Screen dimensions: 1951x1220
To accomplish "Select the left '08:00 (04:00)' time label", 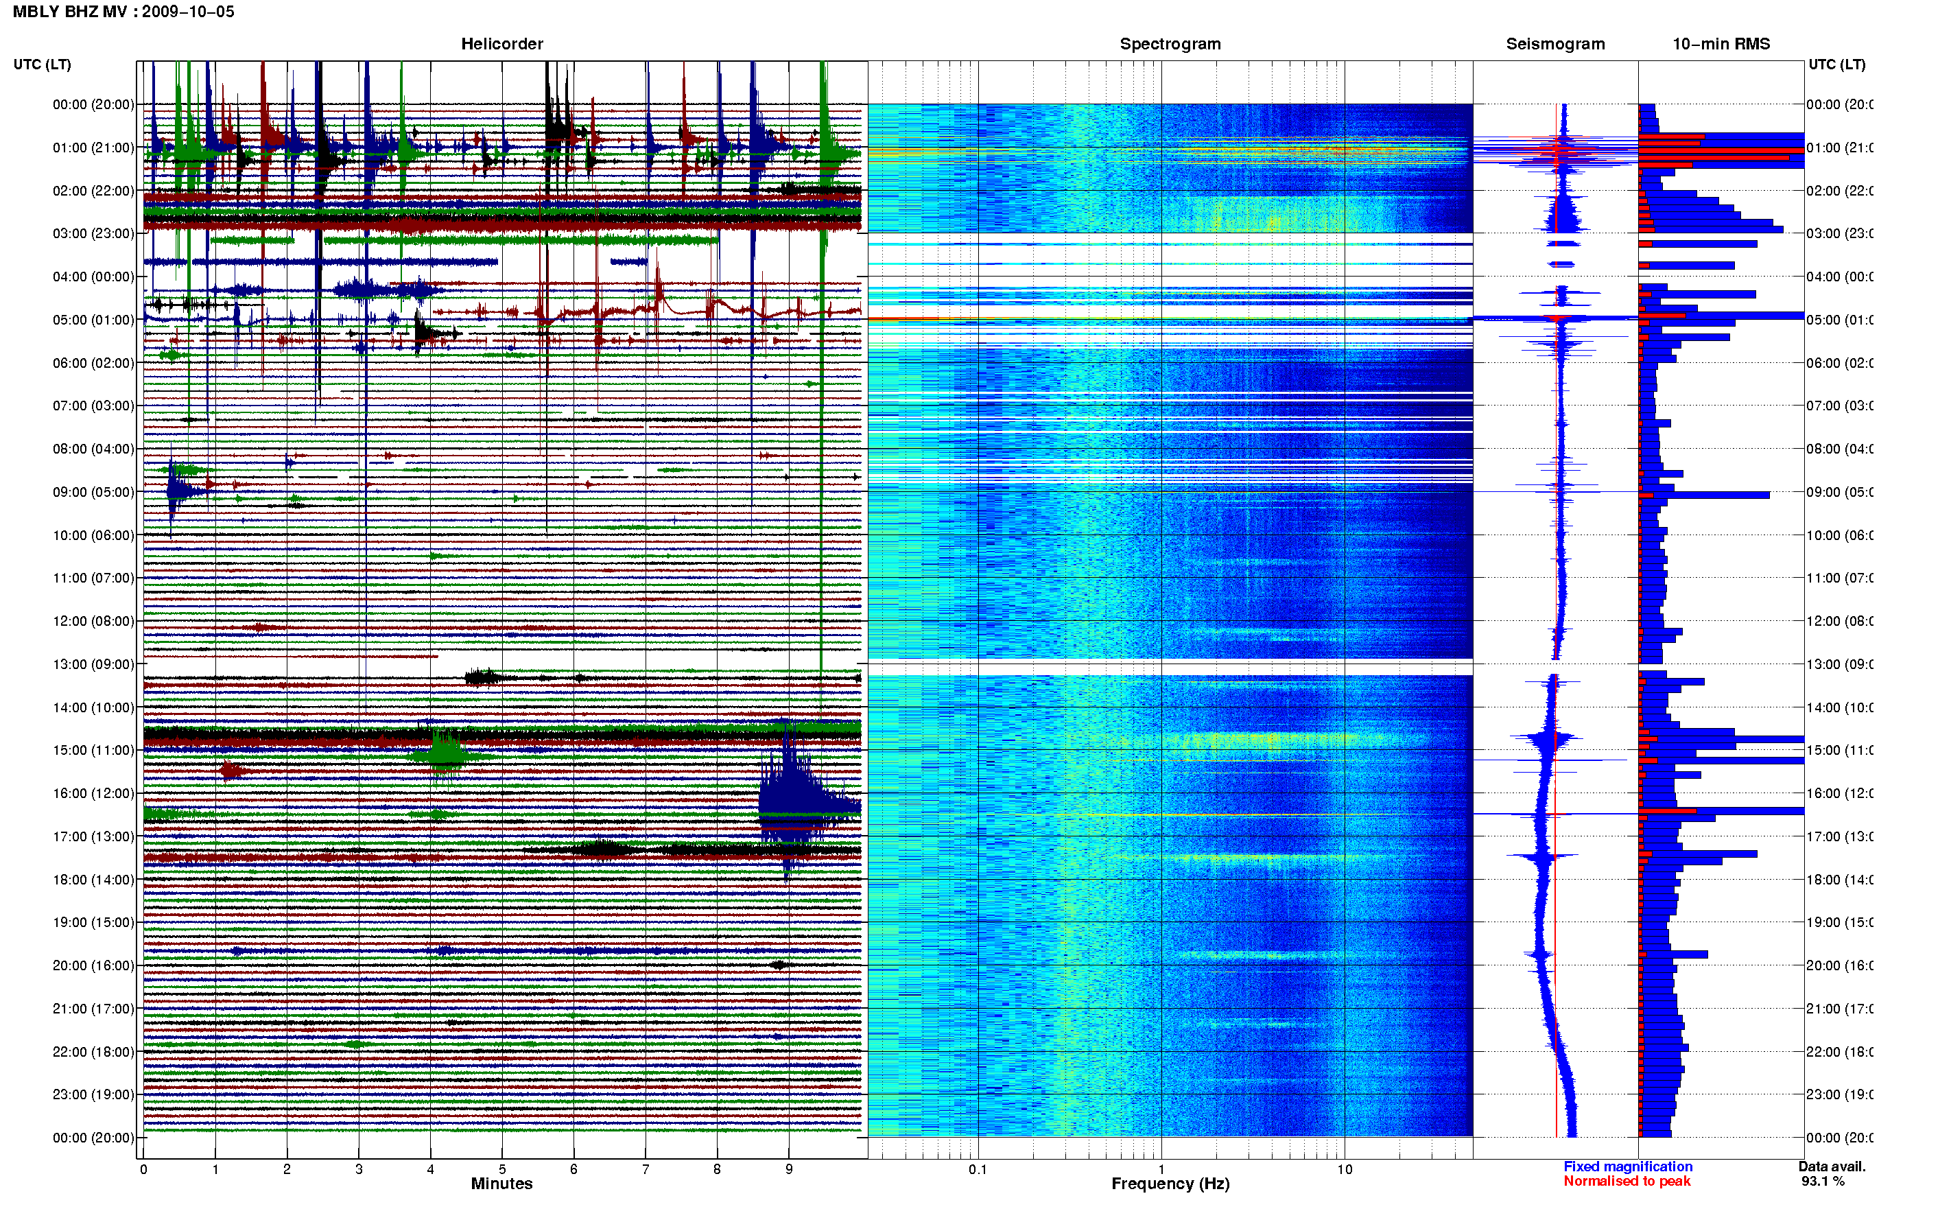I will (x=93, y=449).
